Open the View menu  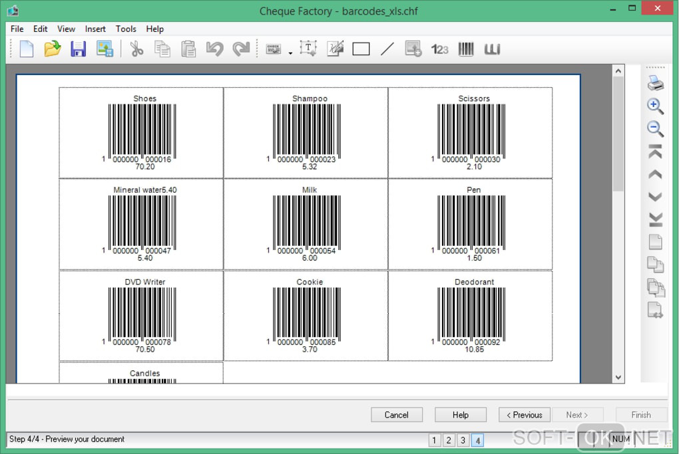click(x=67, y=29)
